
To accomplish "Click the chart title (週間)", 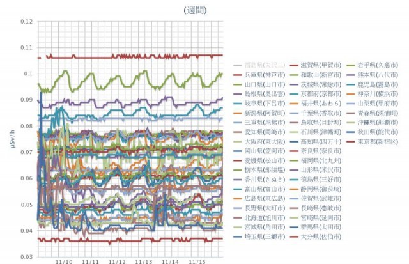I will click(x=195, y=10).
